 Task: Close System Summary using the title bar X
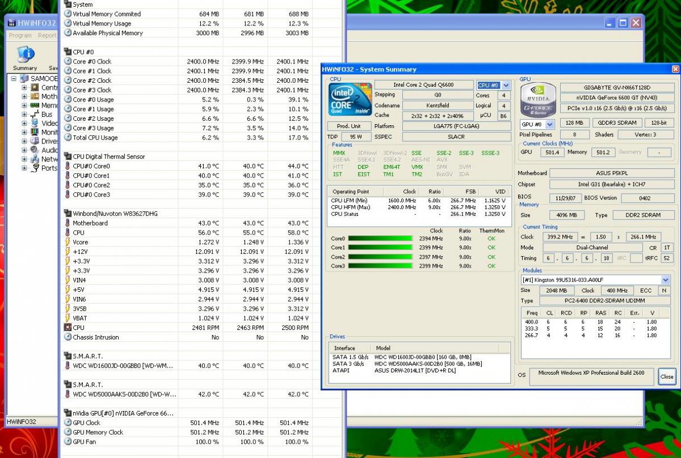[x=675, y=69]
